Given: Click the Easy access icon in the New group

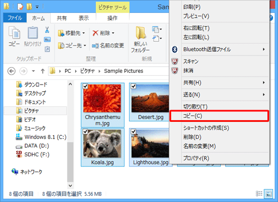Looking at the screenshot, I should [156, 38].
